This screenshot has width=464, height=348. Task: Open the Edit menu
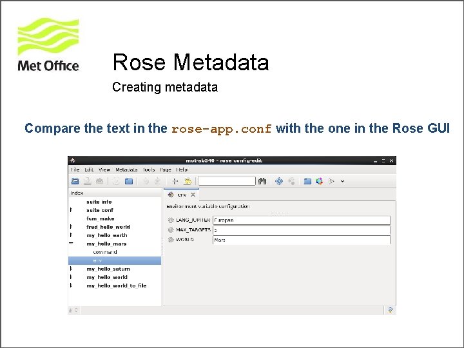pos(89,169)
